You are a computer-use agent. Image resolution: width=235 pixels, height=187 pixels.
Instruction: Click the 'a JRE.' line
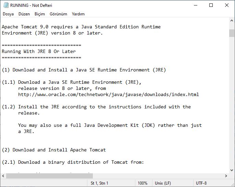tap(26, 132)
